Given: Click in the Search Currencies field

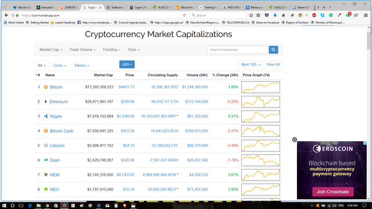Looking at the screenshot, I should point(237,50).
